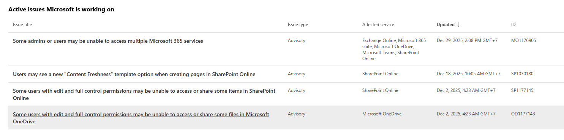Click the Exchange Online affected services list
The width and height of the screenshot is (564, 140).
click(394, 49)
